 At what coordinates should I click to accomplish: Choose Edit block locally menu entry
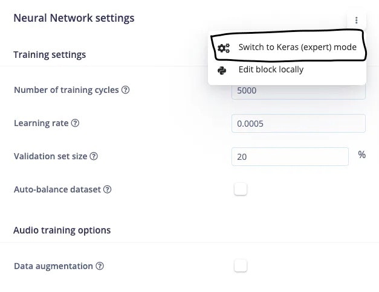point(287,70)
